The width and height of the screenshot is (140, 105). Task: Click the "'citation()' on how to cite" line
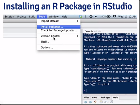(110, 72)
